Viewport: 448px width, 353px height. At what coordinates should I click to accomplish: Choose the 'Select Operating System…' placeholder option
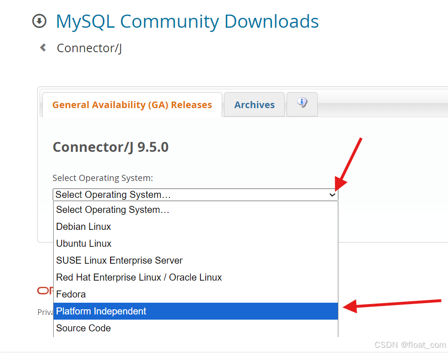[196, 210]
